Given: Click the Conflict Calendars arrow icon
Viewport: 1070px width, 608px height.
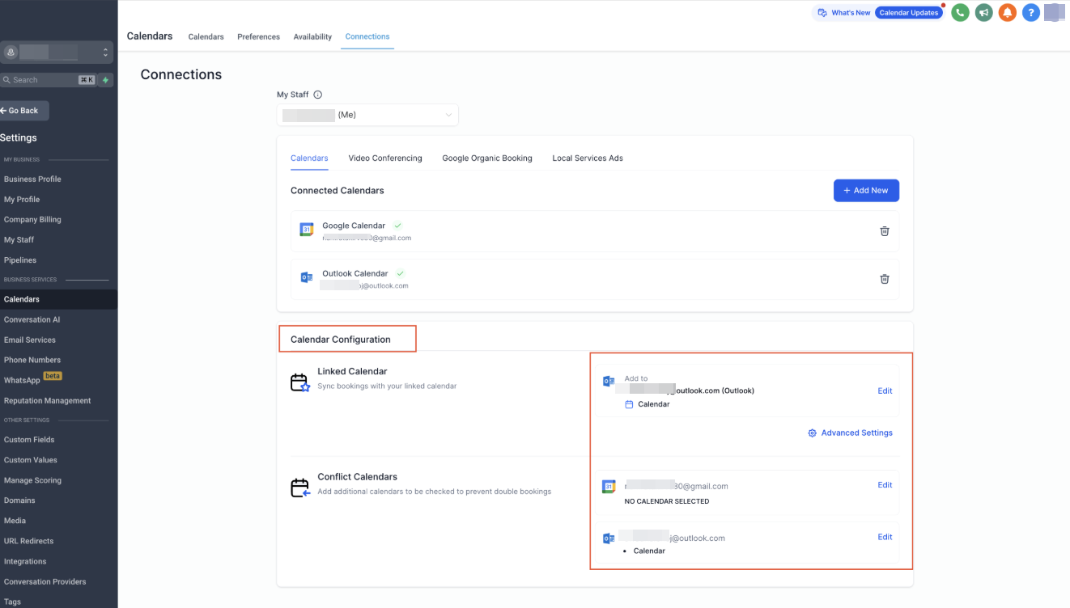Looking at the screenshot, I should point(300,488).
